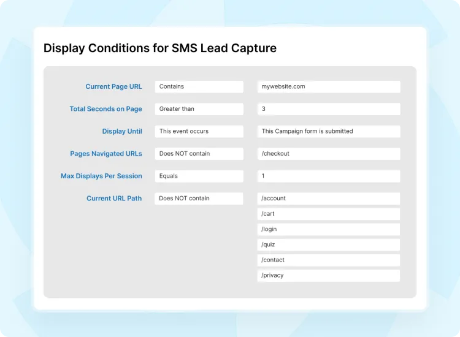Open the Greater than operator dropdown
Viewport: 460px width, 337px height.
199,109
